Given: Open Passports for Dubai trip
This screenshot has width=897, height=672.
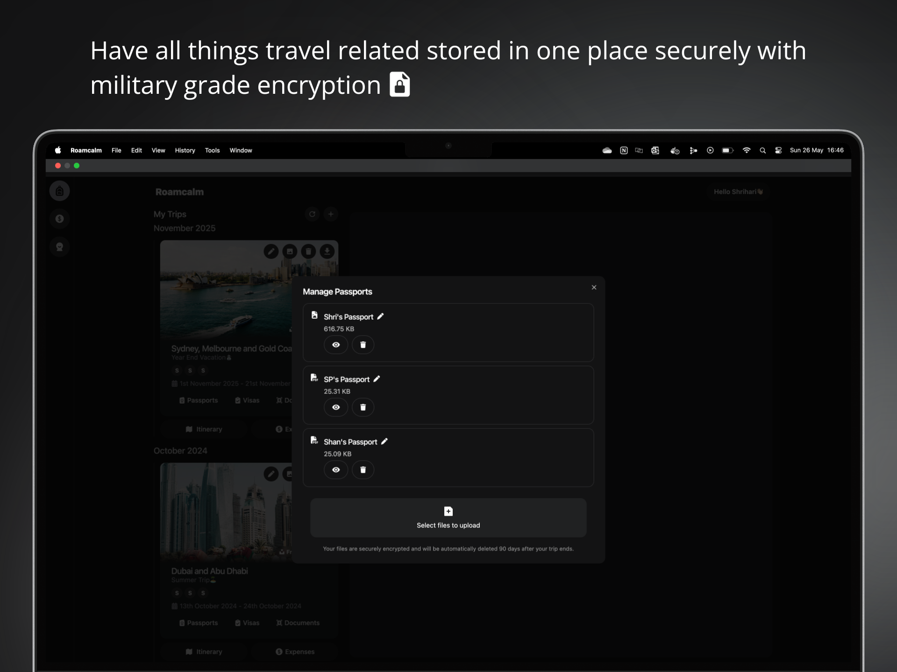Looking at the screenshot, I should 199,623.
